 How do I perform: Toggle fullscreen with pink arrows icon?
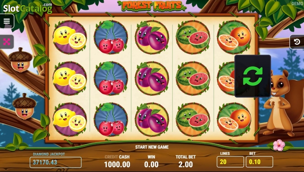tap(7, 42)
